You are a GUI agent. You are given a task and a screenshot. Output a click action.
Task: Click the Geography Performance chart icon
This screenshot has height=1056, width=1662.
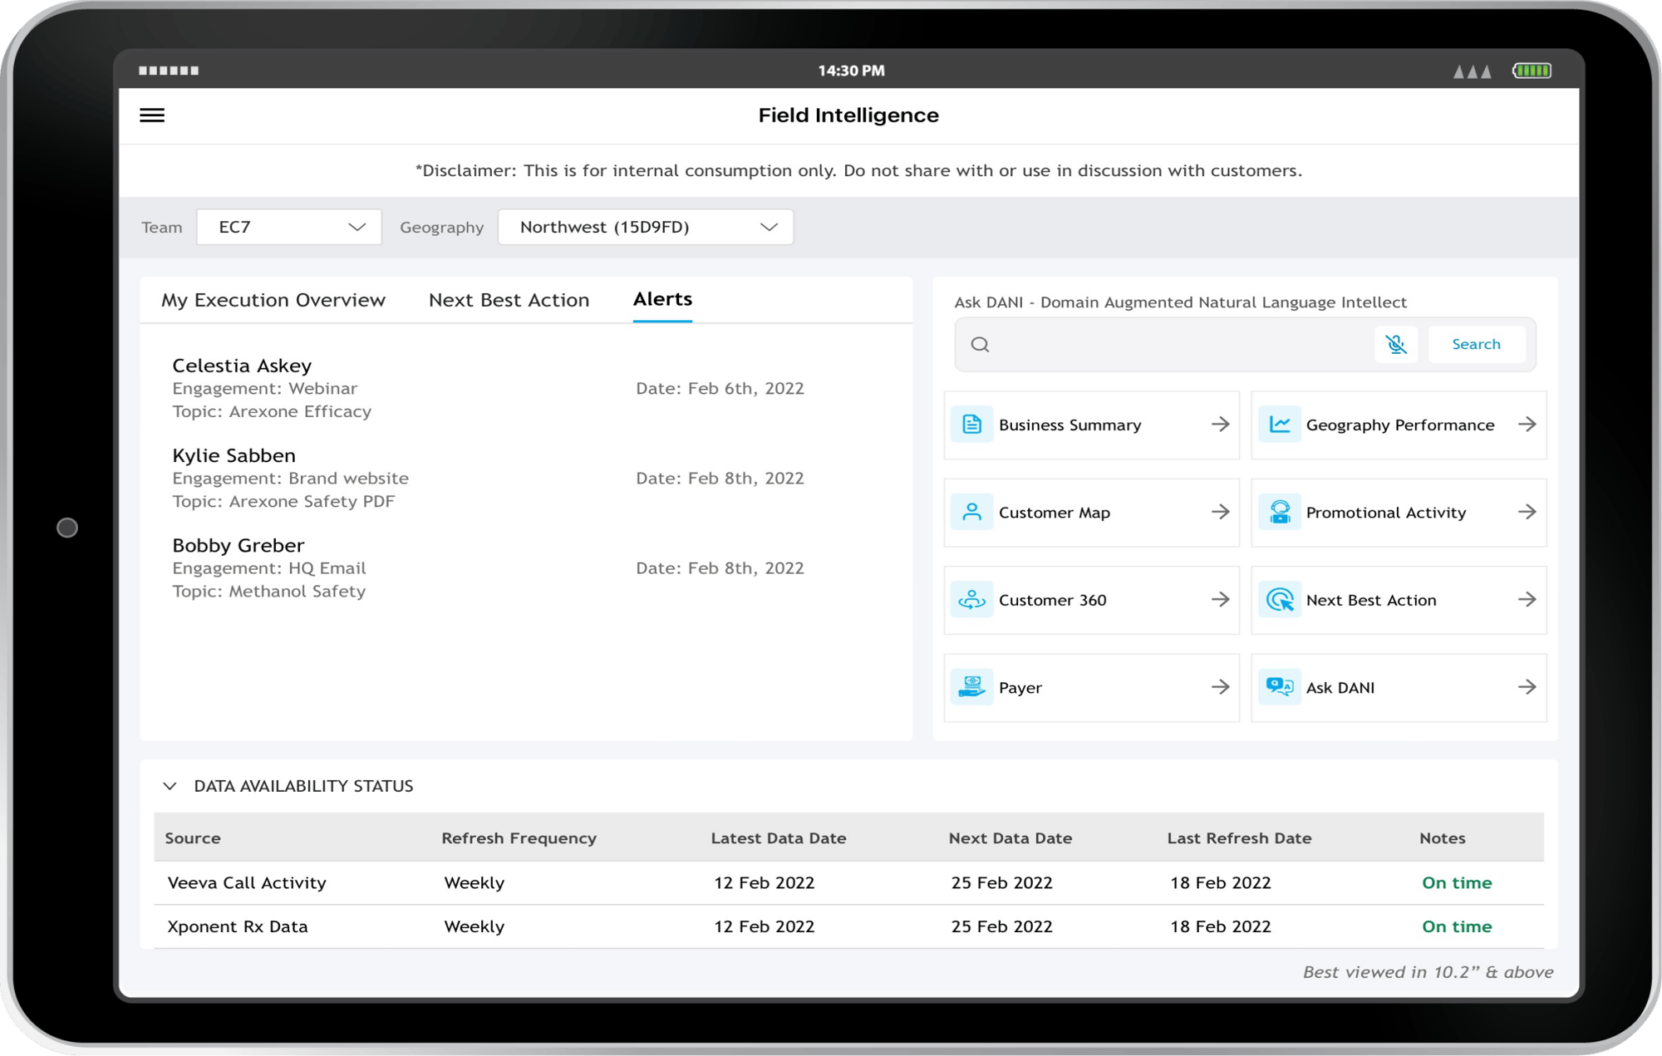pos(1280,425)
